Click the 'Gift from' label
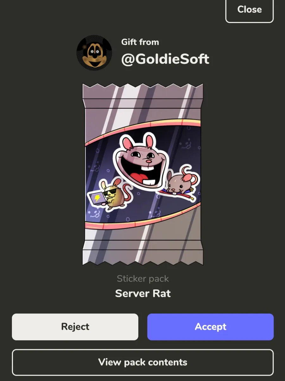The height and width of the screenshot is (381, 285). tap(140, 42)
